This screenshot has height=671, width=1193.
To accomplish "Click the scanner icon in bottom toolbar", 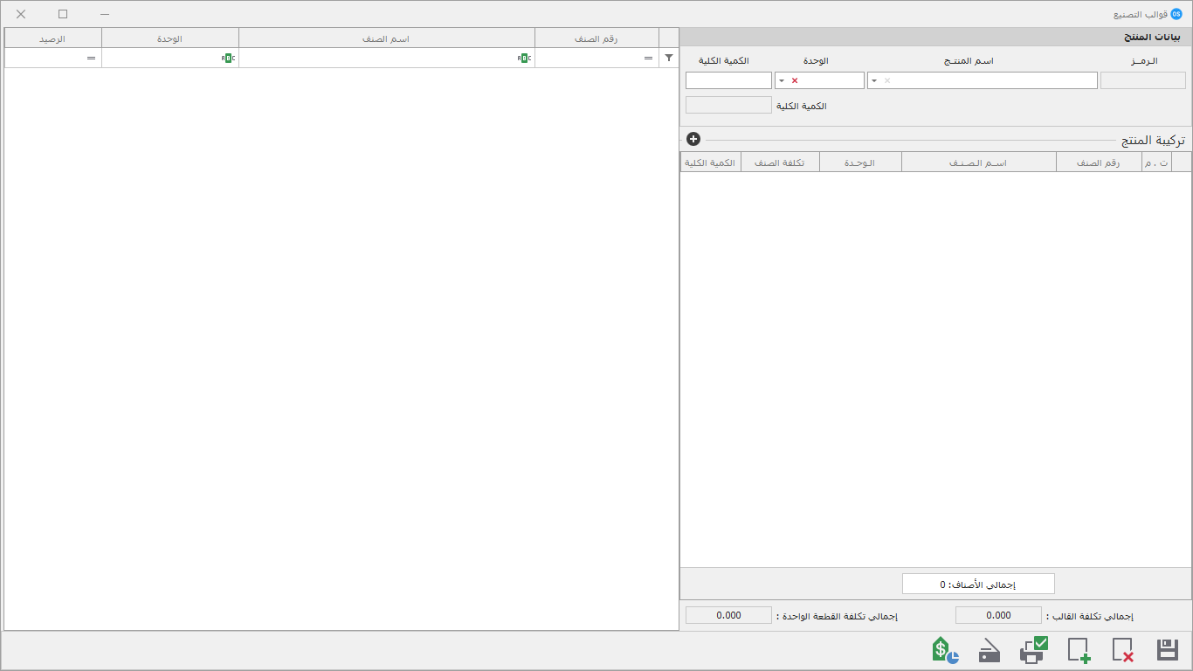I will click(990, 651).
